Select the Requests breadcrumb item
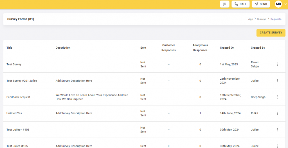The height and width of the screenshot is (148, 288). 276,19
